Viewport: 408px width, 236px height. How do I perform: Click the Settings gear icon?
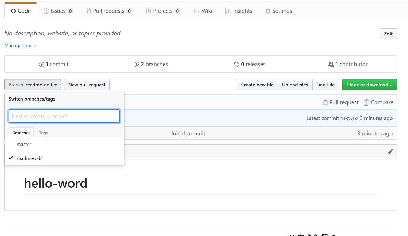[268, 11]
